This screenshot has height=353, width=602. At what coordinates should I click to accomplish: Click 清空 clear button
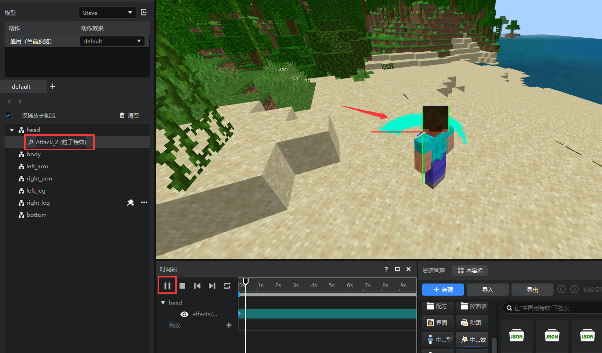(129, 115)
